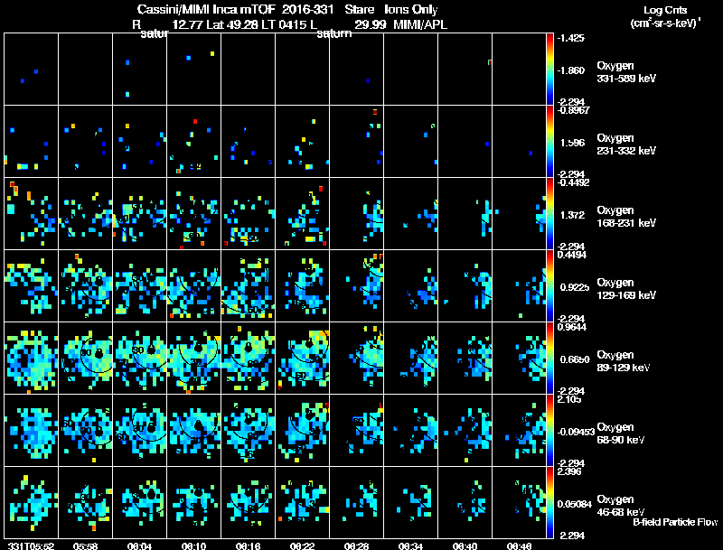Click the '331T05:52' time label
This screenshot has width=723, height=550.
32,545
